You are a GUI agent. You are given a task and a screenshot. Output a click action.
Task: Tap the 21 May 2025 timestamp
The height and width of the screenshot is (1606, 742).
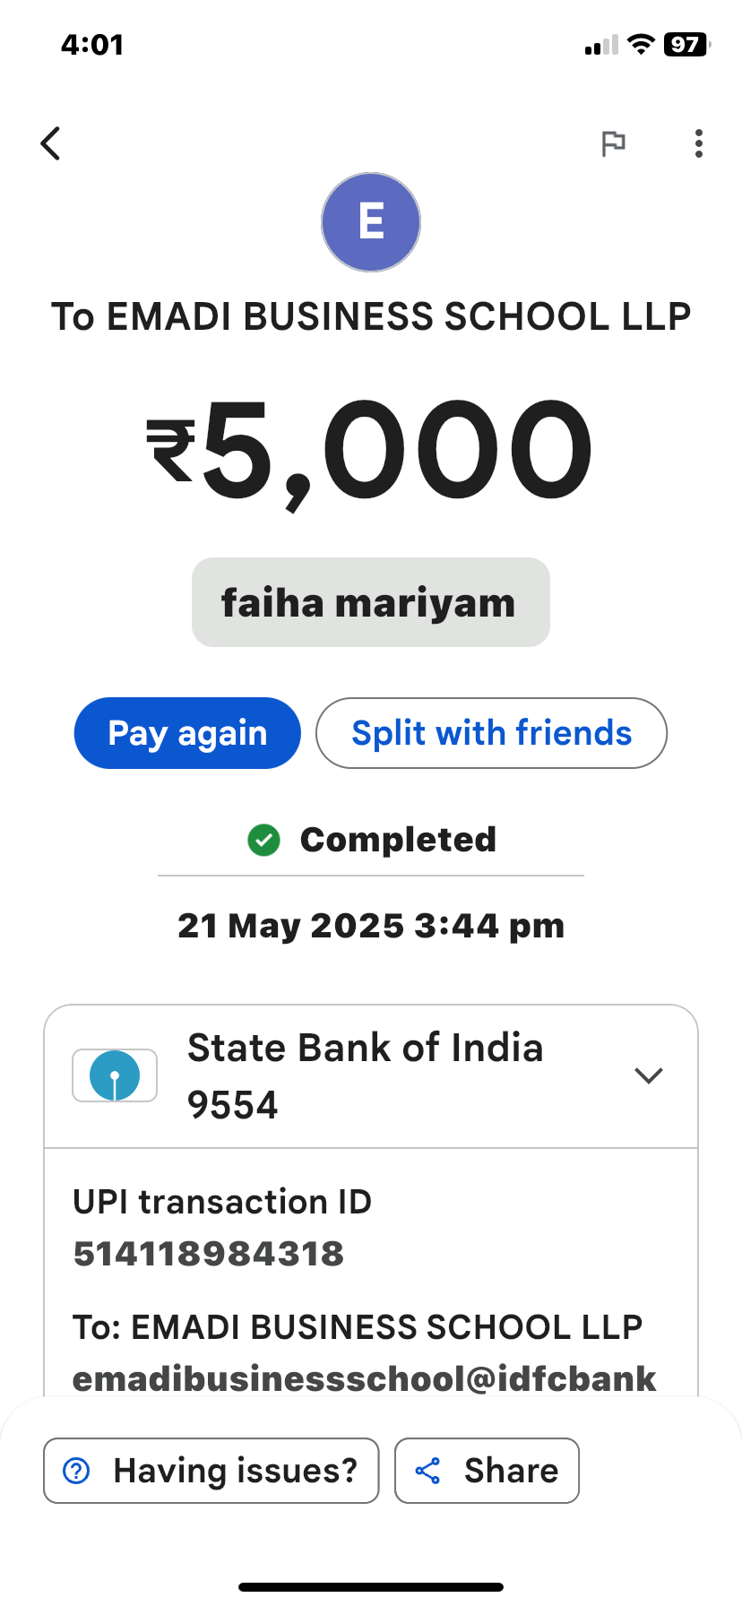coord(371,926)
